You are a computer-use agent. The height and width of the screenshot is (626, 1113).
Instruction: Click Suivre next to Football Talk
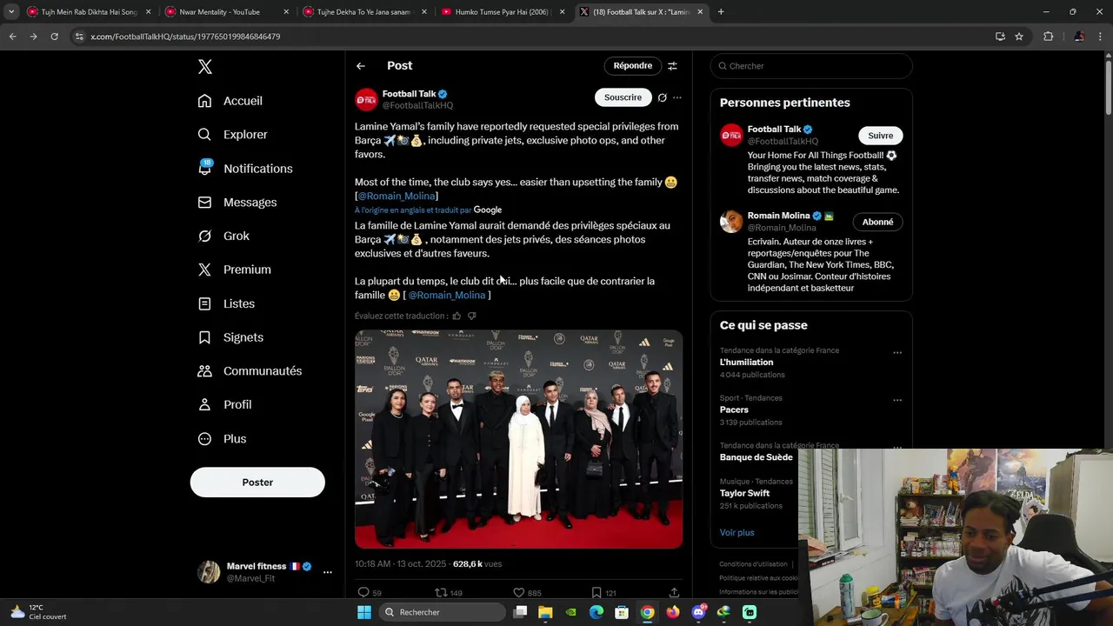(x=880, y=136)
